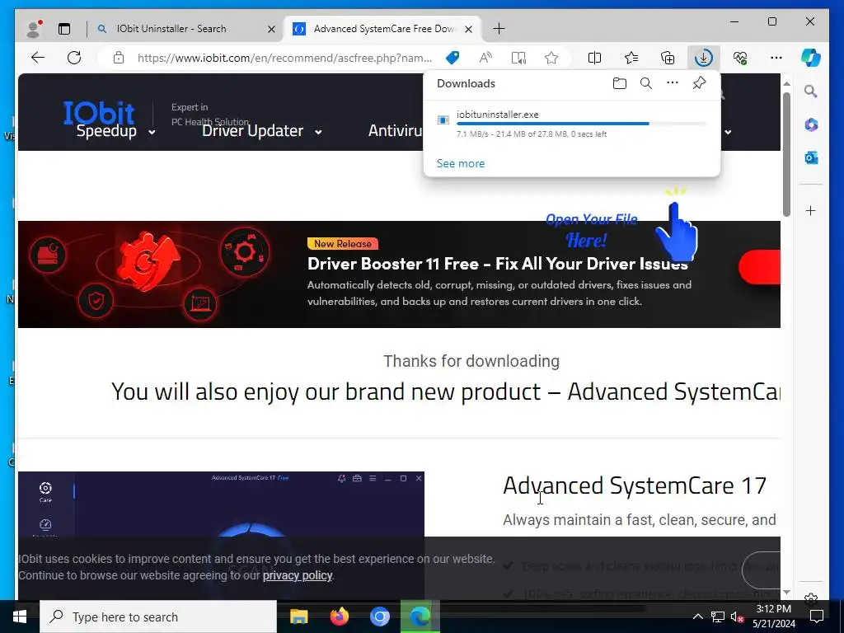Viewport: 844px width, 633px height.
Task: Click the New Release badge
Action: point(342,244)
